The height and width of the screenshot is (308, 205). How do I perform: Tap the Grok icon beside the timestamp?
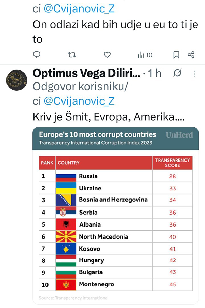tap(177, 73)
